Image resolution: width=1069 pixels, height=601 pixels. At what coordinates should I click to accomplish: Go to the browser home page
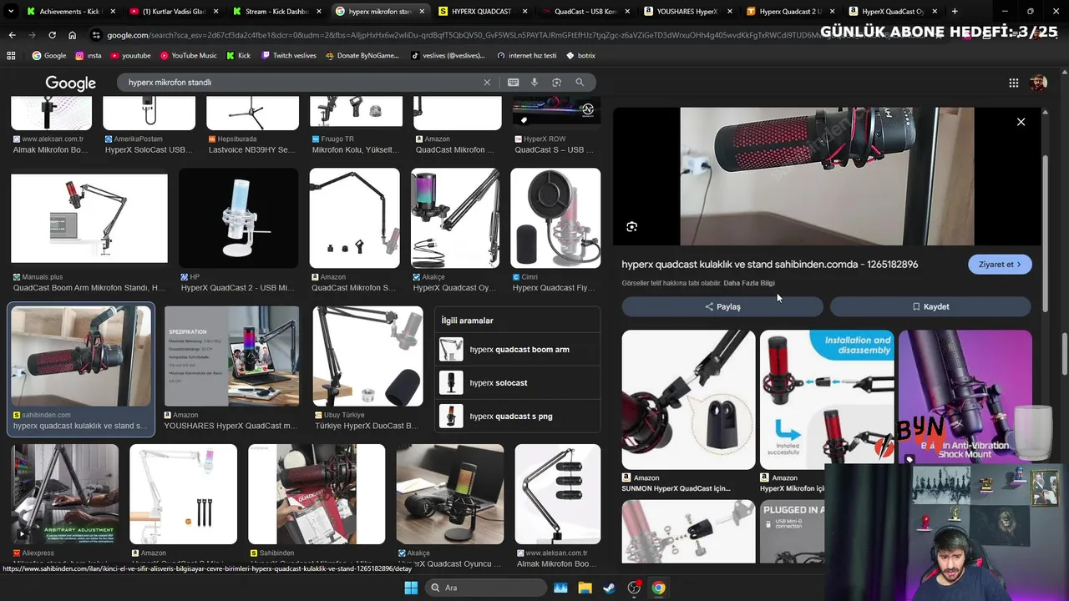coord(72,35)
